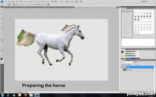Click the red R slider track
Viewport: 156px width, 97px height.
(131, 51)
